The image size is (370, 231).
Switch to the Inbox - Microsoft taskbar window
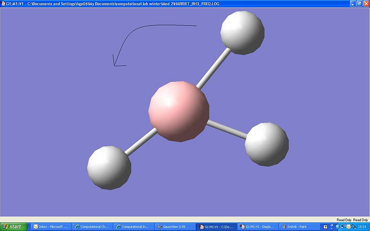click(50, 227)
